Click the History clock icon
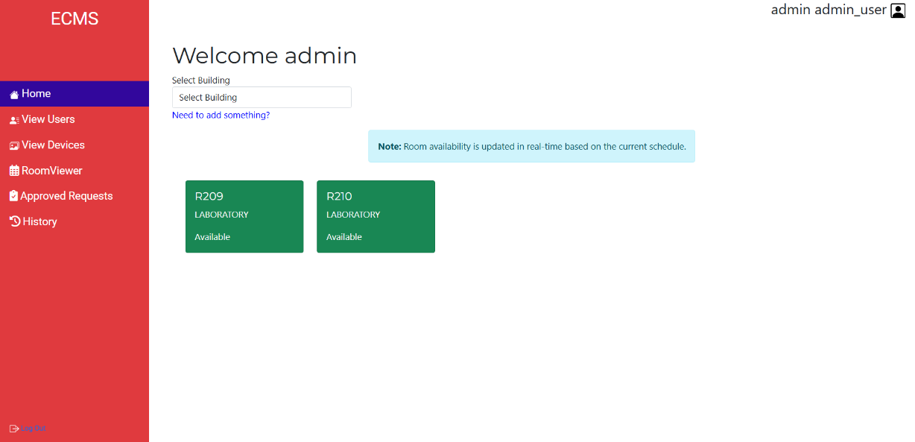Screen dimensions: 915x442 click(x=15, y=221)
